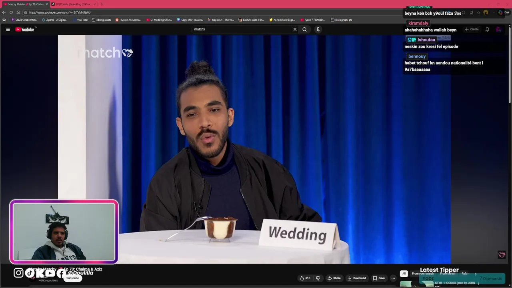Screen dimensions: 512x288
Task: Open the Copy of hr-newslet bookmark
Action: [190, 20]
